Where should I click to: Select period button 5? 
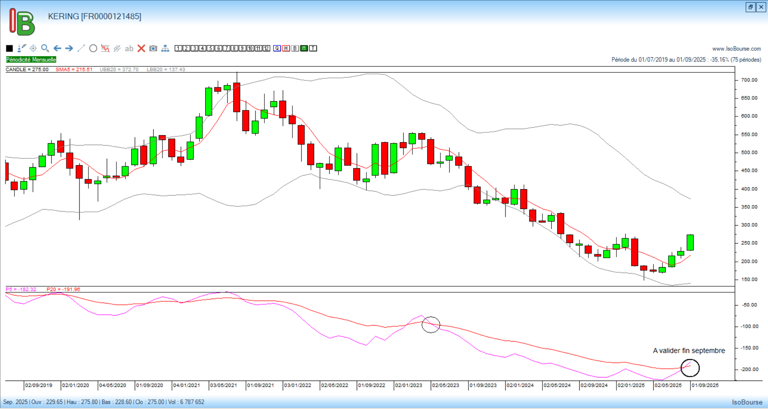[x=210, y=48]
